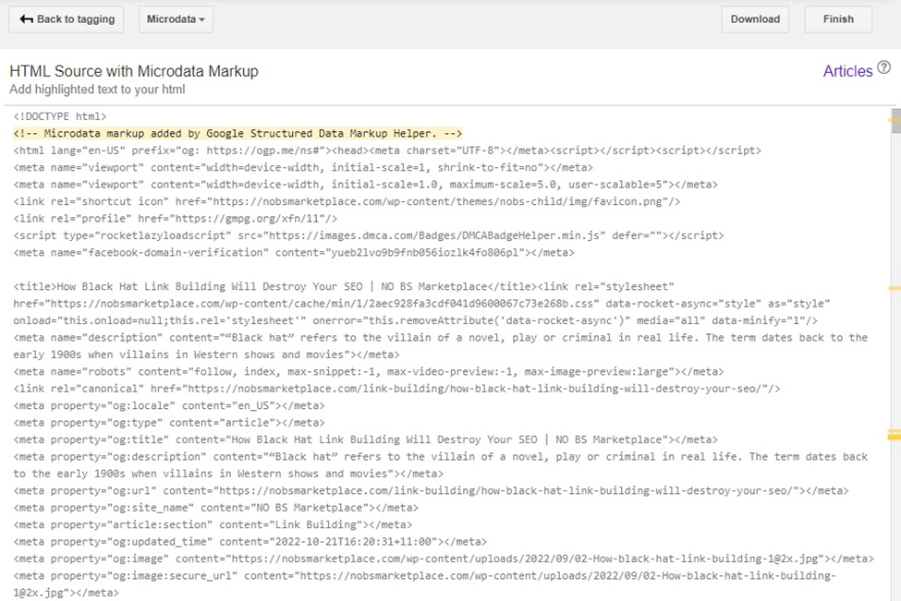Click the highlighted Microdata markup comment line
This screenshot has height=601, width=901.
(x=237, y=134)
